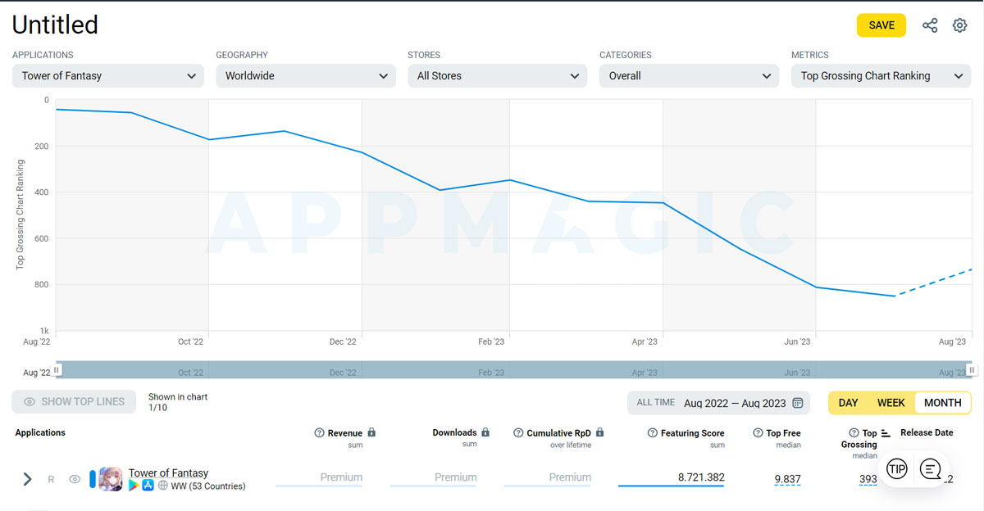The width and height of the screenshot is (984, 511).
Task: Open the TIP help bubble
Action: (897, 469)
